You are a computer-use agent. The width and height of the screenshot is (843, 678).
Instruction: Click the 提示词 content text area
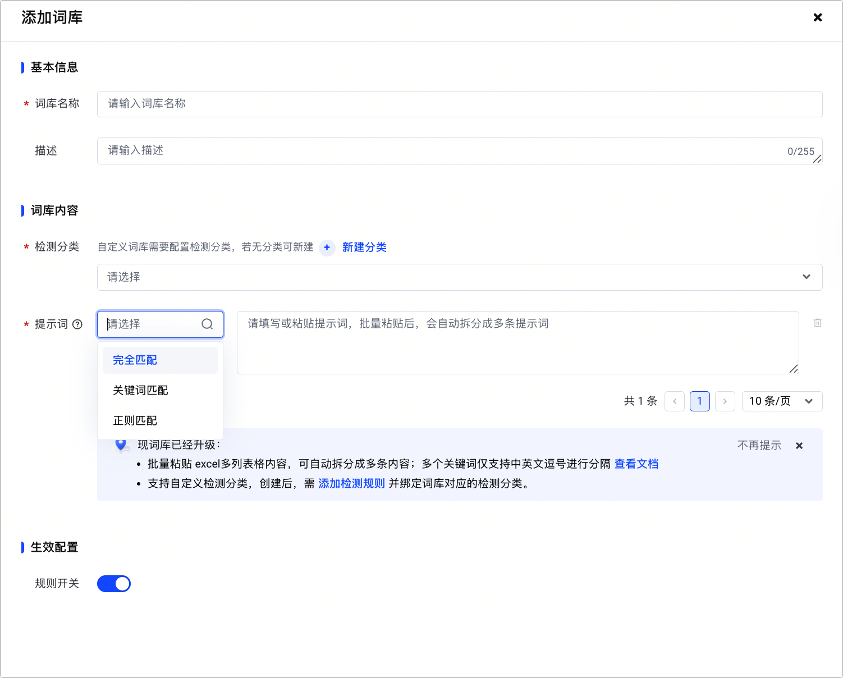click(518, 343)
